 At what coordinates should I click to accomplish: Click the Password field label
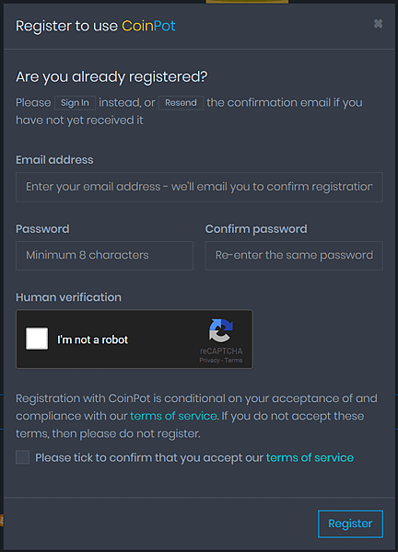point(42,229)
